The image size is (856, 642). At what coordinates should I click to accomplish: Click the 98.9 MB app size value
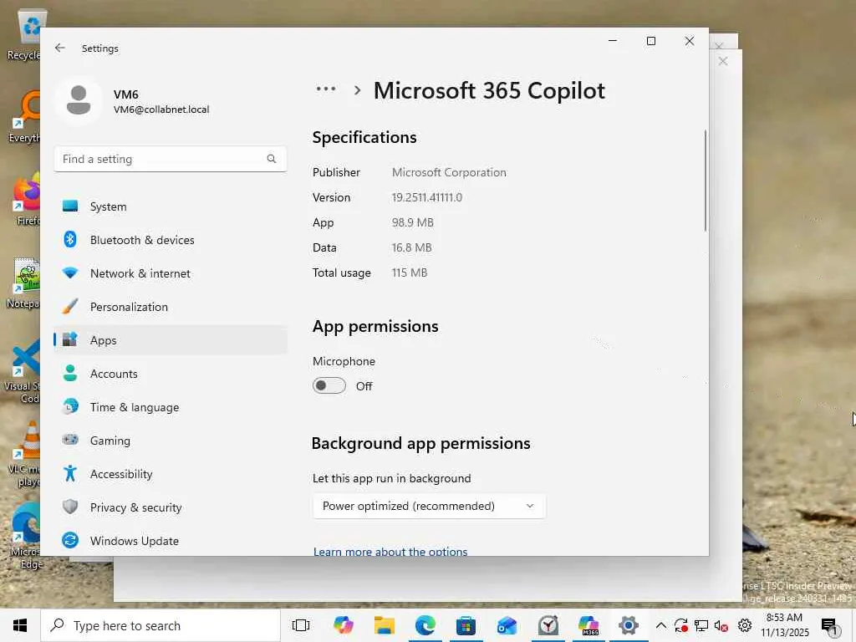coord(413,222)
